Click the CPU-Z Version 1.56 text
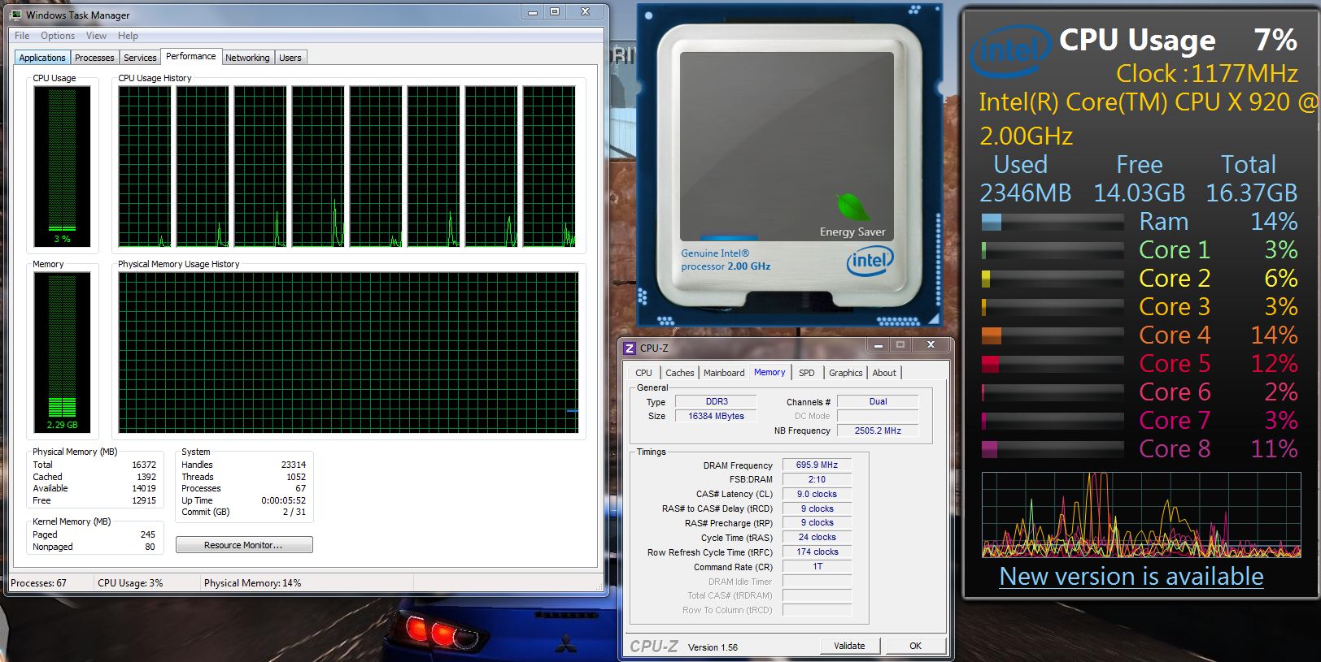1321x662 pixels. 713,647
